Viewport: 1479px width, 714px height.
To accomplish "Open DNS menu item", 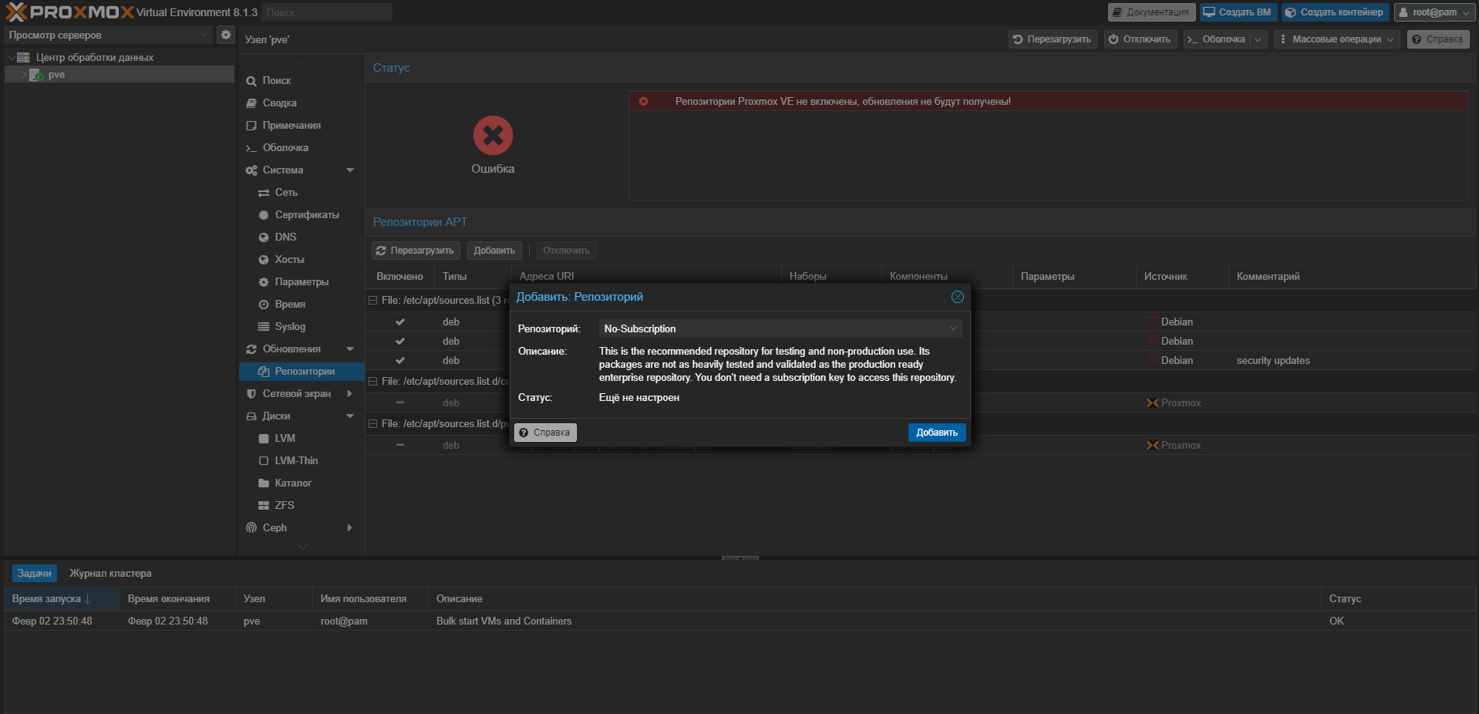I will (x=302, y=237).
